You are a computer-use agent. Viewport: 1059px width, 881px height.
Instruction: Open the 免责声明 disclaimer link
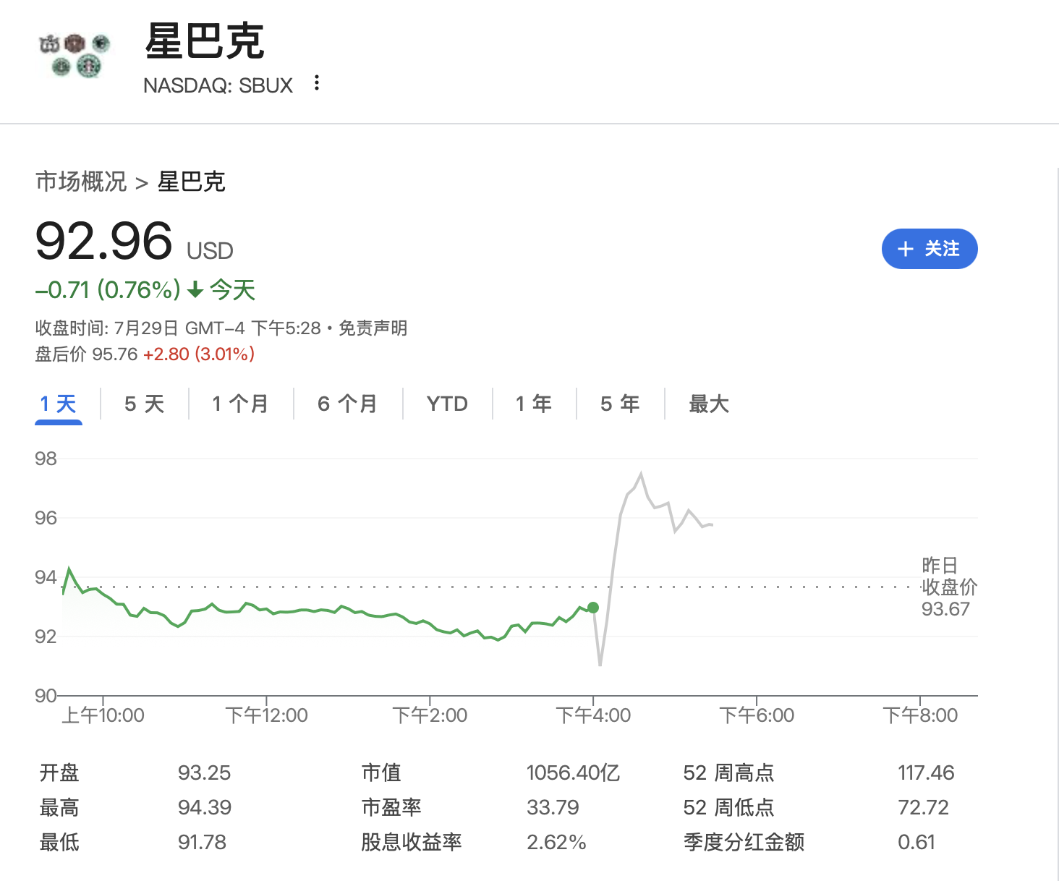point(373,328)
